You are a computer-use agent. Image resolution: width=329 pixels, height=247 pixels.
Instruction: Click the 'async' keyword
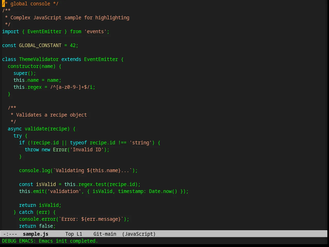(15, 129)
